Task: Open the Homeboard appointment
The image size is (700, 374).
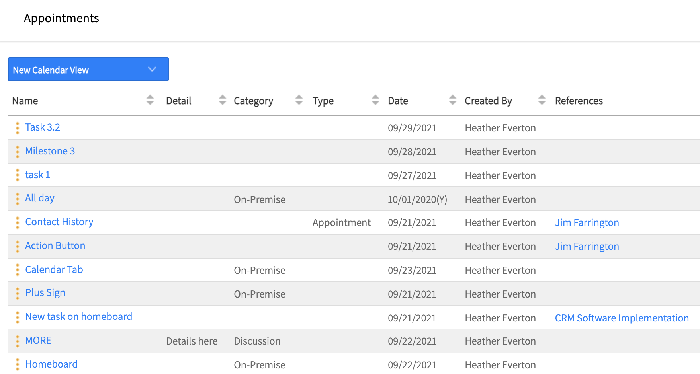Action: [52, 364]
